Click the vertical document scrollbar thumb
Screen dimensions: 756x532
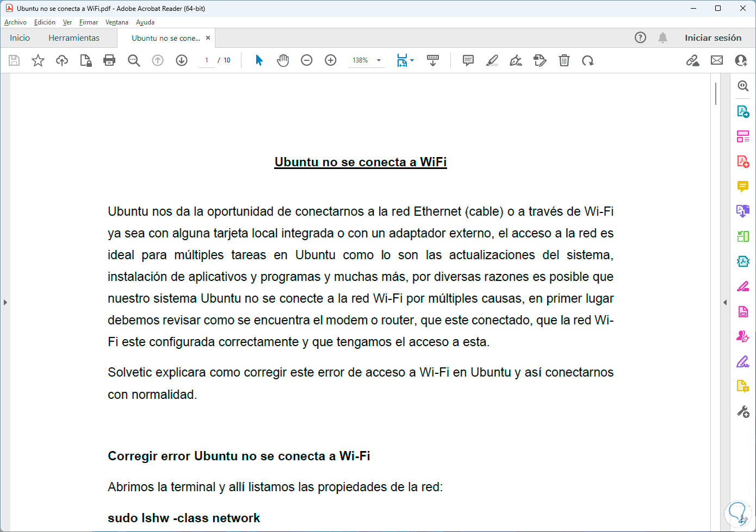[716, 94]
